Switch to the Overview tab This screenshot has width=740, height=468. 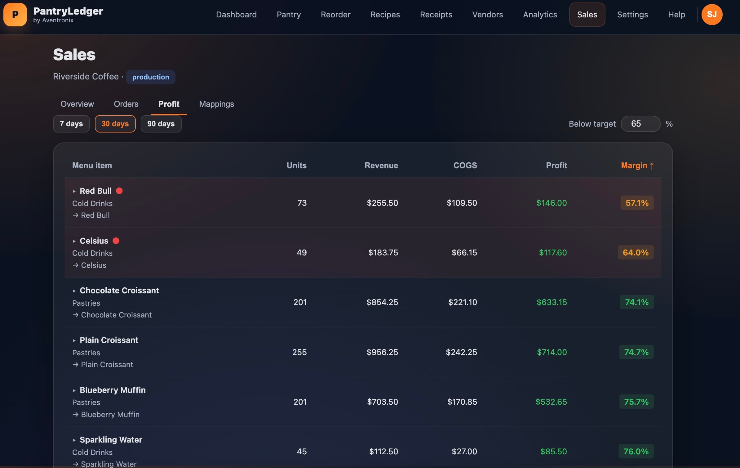pyautogui.click(x=77, y=104)
